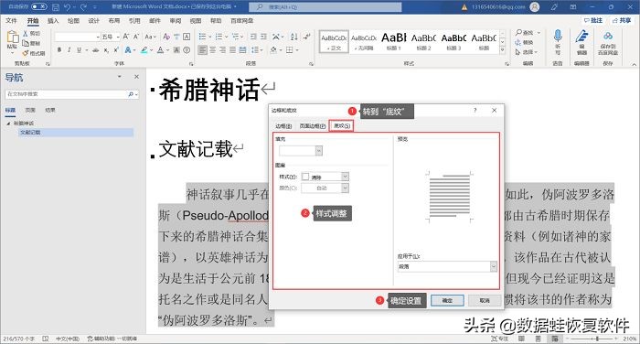The width and height of the screenshot is (640, 344).
Task: Center align text
Action: click(213, 49)
